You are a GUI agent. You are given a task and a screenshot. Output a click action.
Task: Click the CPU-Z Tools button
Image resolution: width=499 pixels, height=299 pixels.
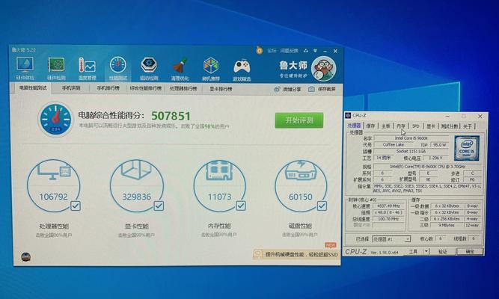point(413,252)
